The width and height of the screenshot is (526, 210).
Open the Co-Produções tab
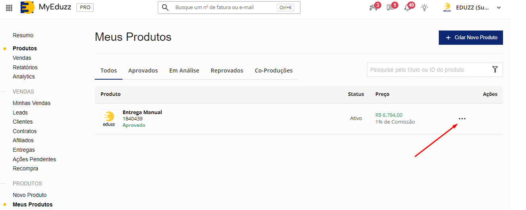tap(274, 71)
